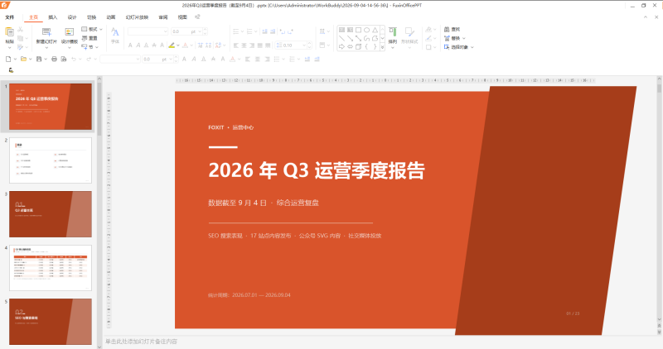Viewport: 663px width, 349px height.
Task: Toggle align left in the ribbon paragraph group
Action: [x=236, y=45]
